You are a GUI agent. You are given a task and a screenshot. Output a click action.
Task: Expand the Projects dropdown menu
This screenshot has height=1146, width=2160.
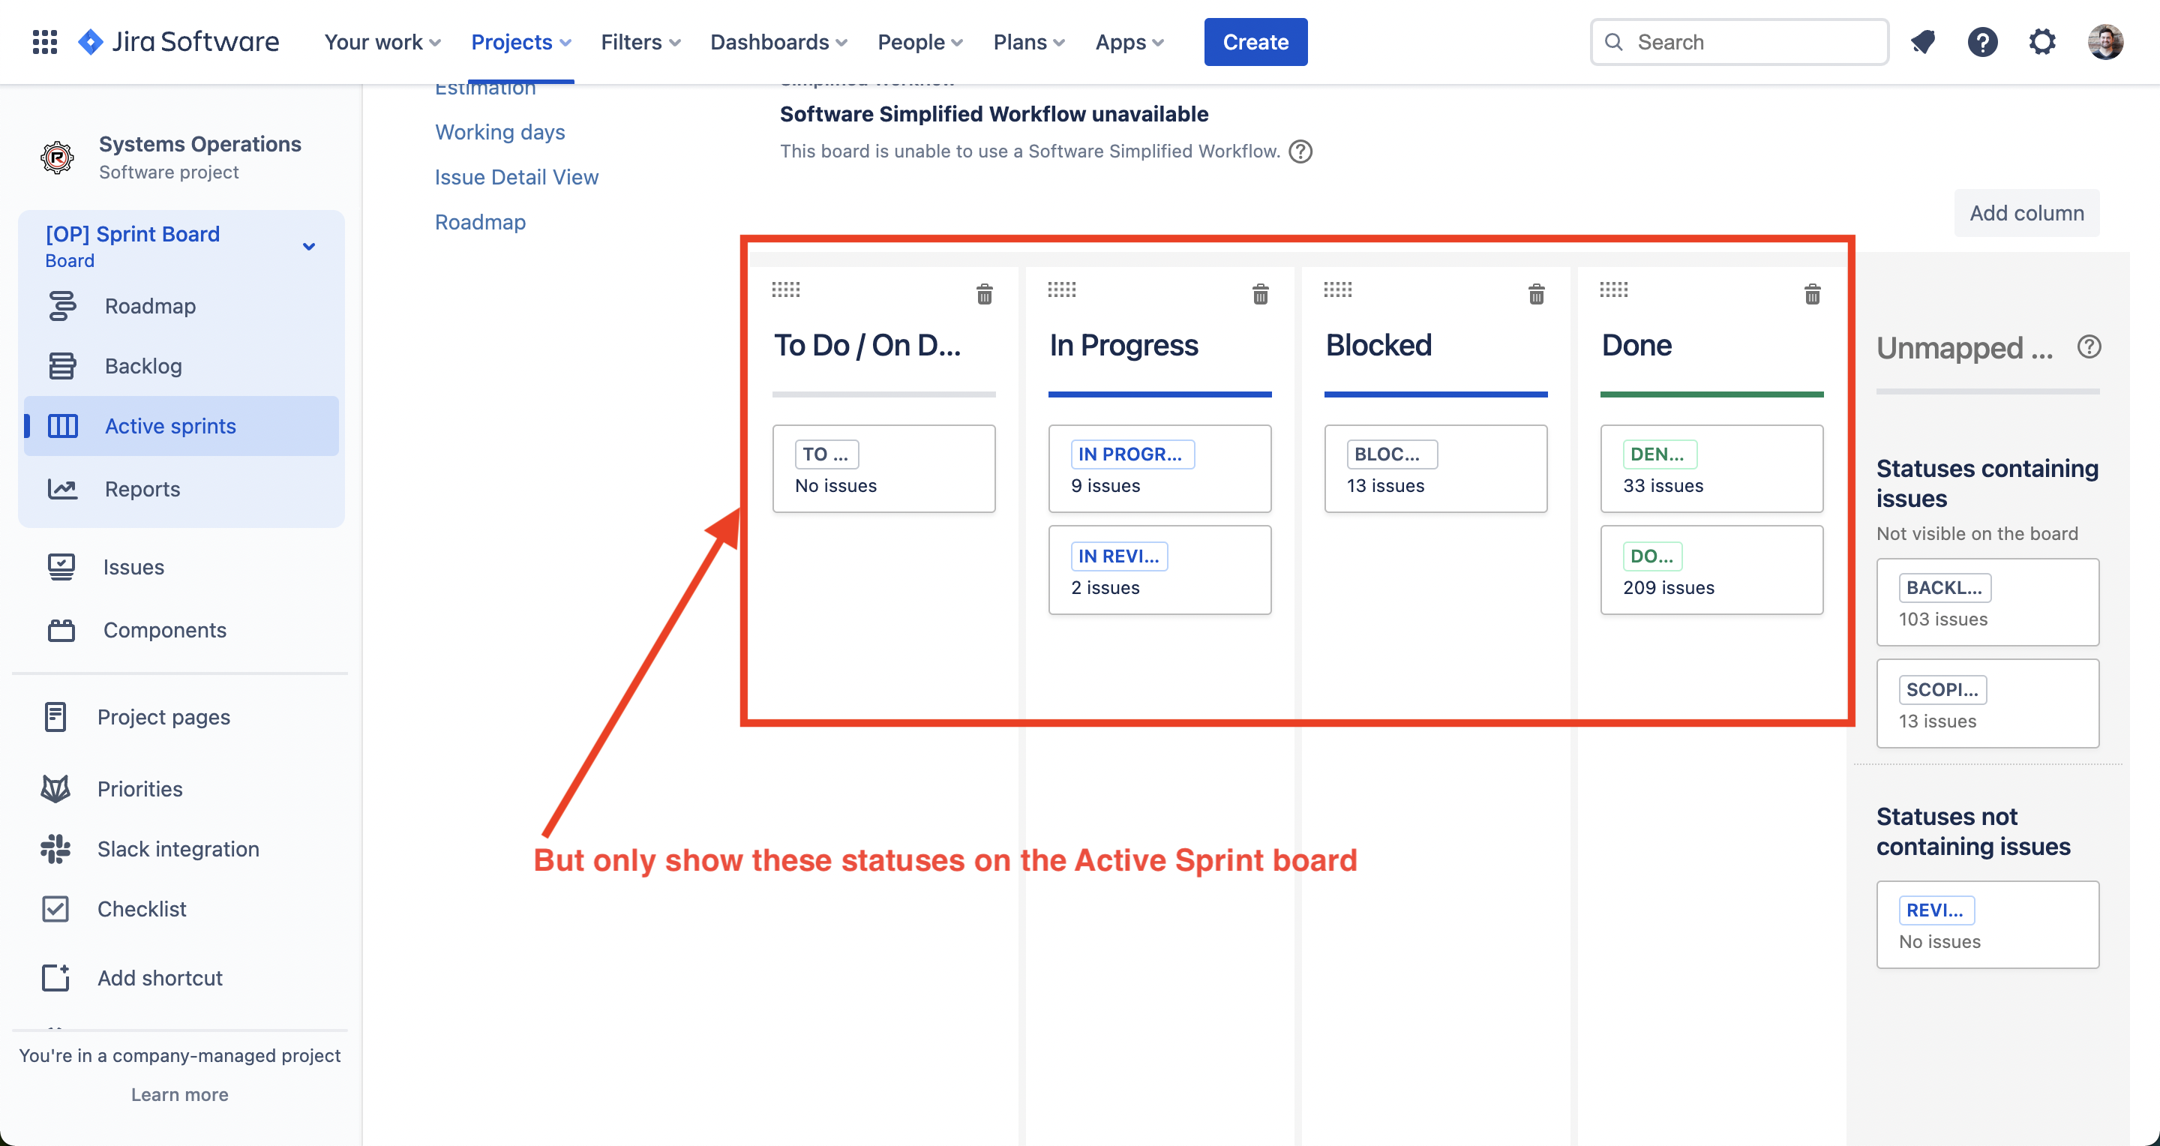520,42
